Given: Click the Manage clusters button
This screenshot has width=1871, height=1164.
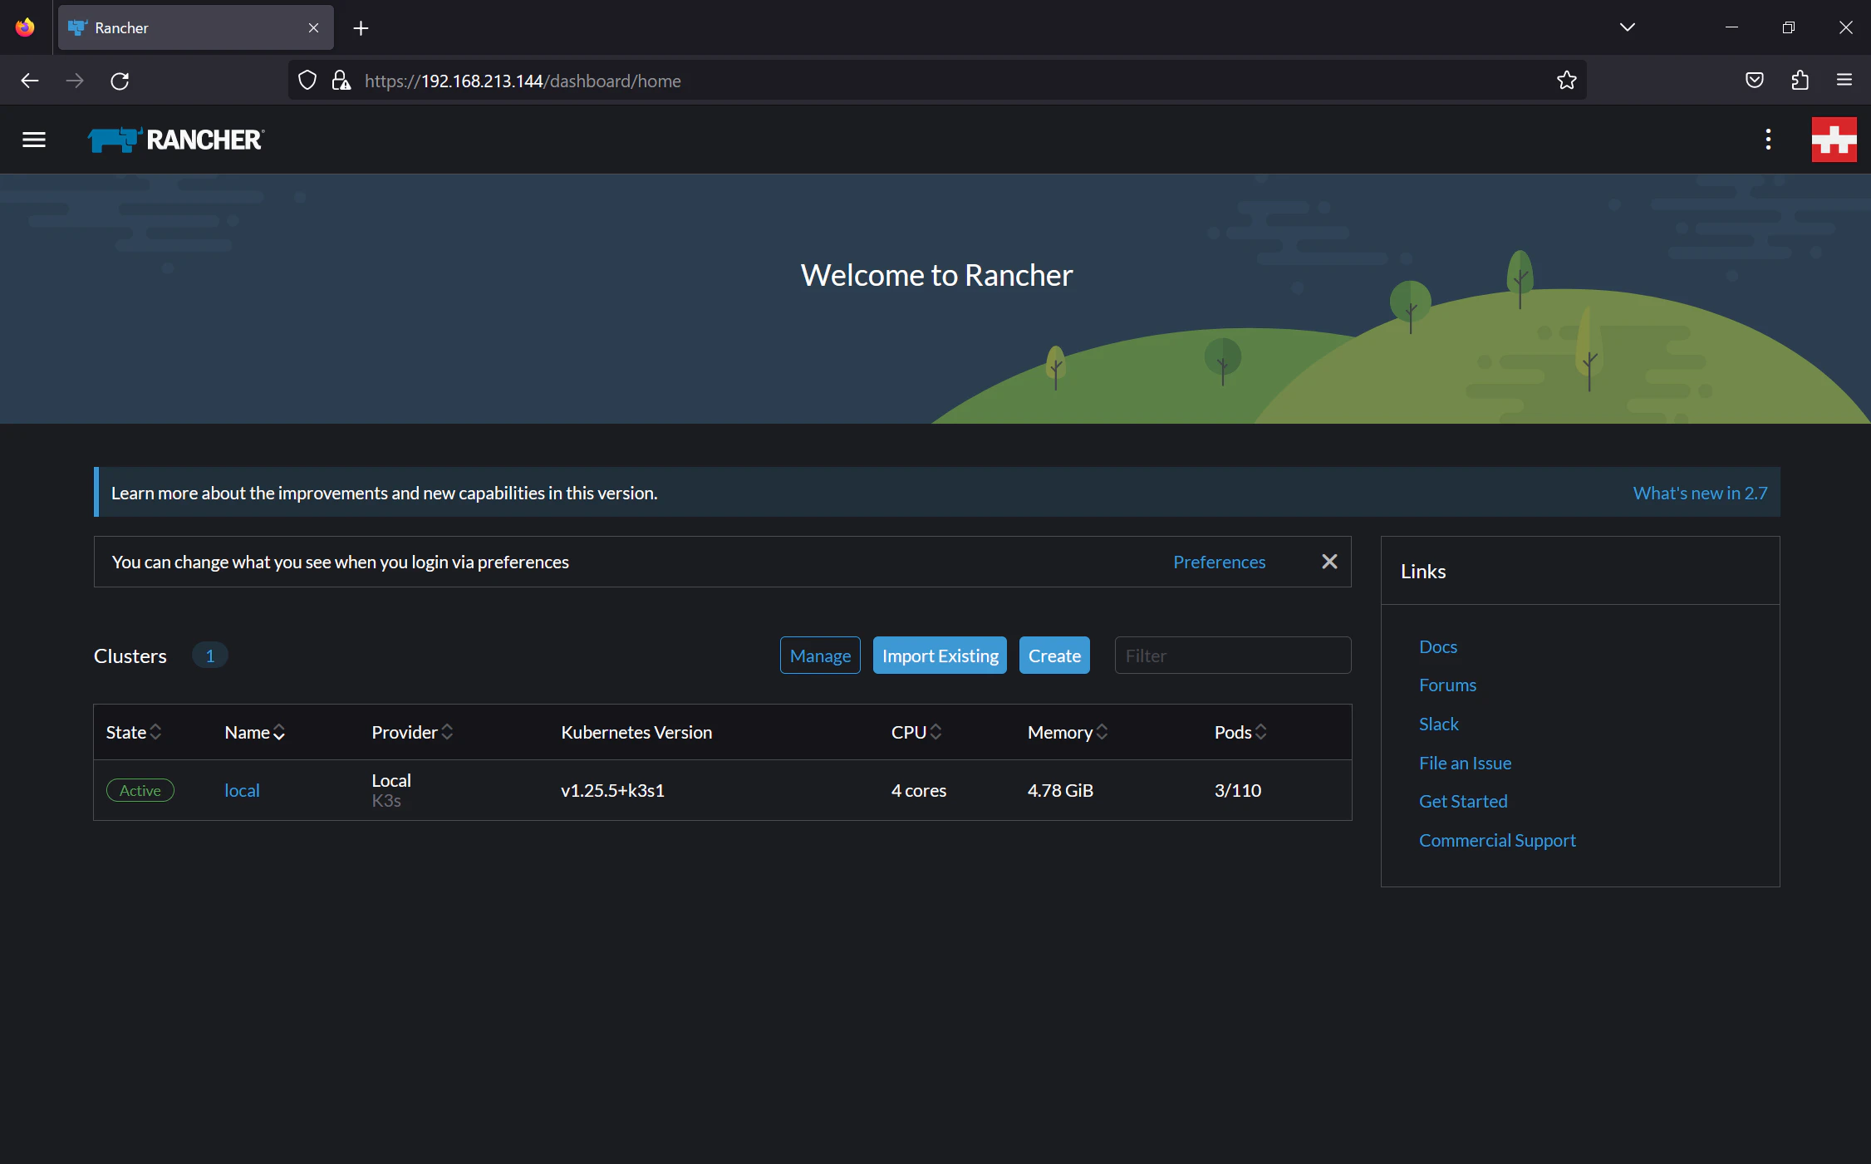Looking at the screenshot, I should coord(820,656).
